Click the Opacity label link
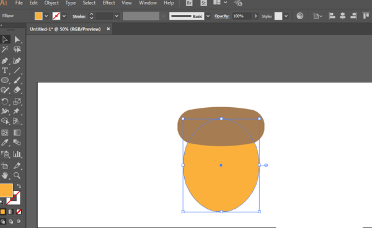The image size is (372, 228). pos(222,16)
